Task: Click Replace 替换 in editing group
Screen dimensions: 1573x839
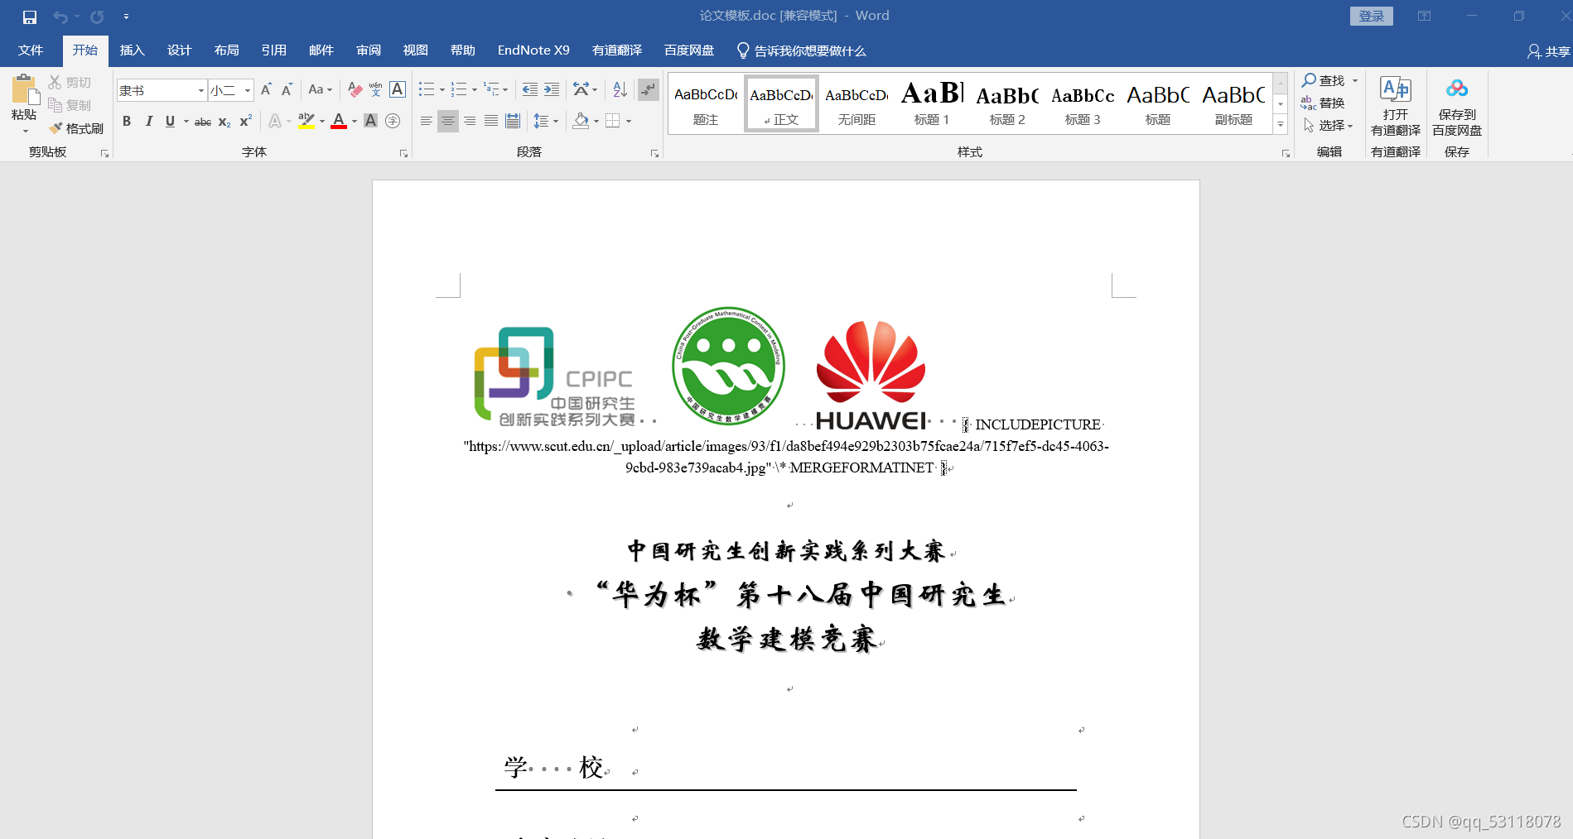Action: 1323,103
